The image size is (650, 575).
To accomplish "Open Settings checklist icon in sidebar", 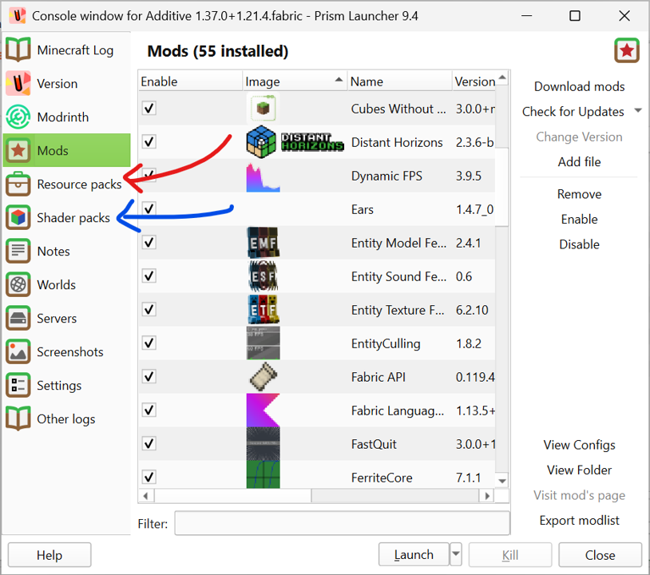I will pyautogui.click(x=18, y=385).
